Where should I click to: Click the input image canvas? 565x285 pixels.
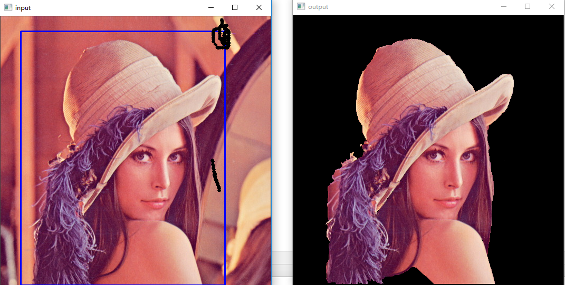pos(136,151)
